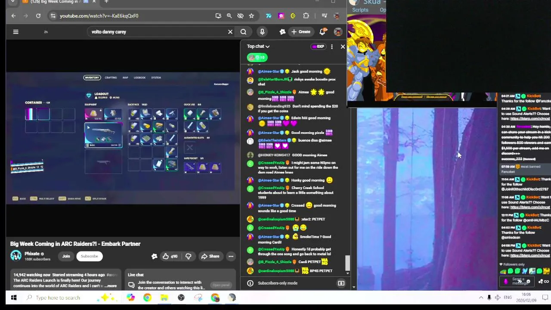Grab the live chat scrollbar thumb
This screenshot has height=310, width=551.
(x=347, y=263)
